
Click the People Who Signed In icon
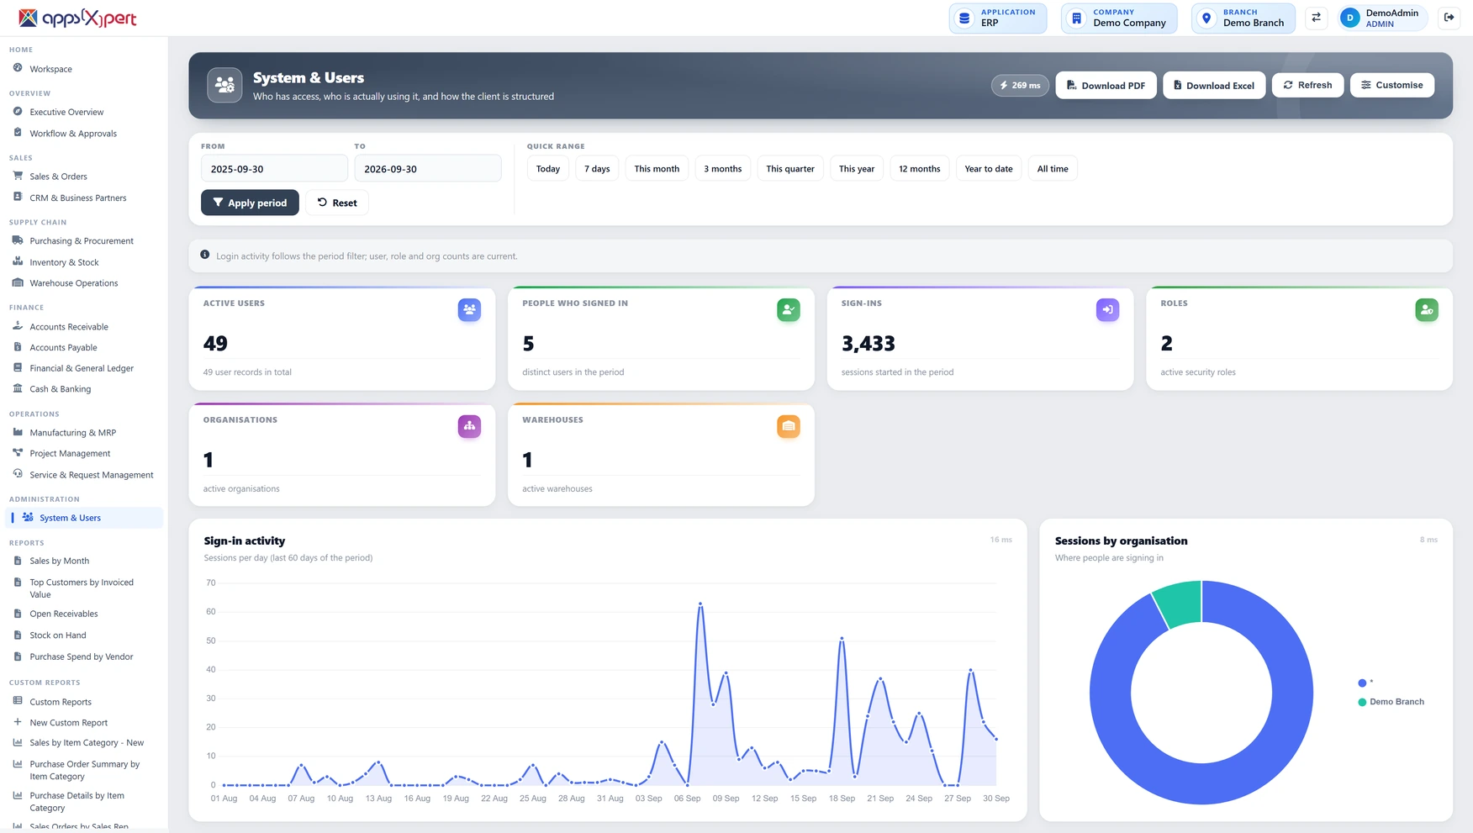pyautogui.click(x=788, y=309)
